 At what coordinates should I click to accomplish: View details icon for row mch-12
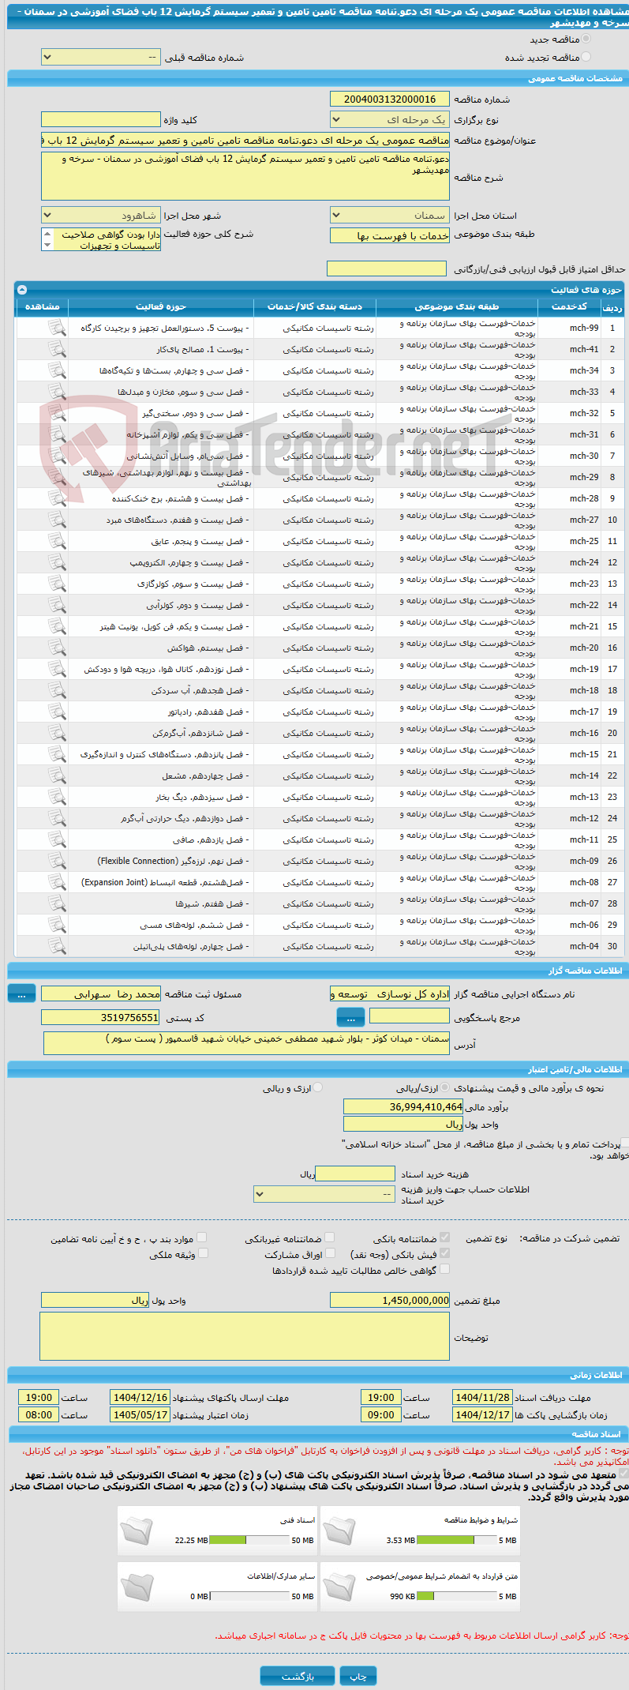point(57,818)
